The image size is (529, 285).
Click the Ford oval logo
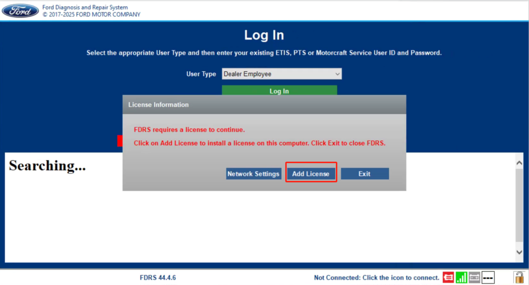pos(20,11)
